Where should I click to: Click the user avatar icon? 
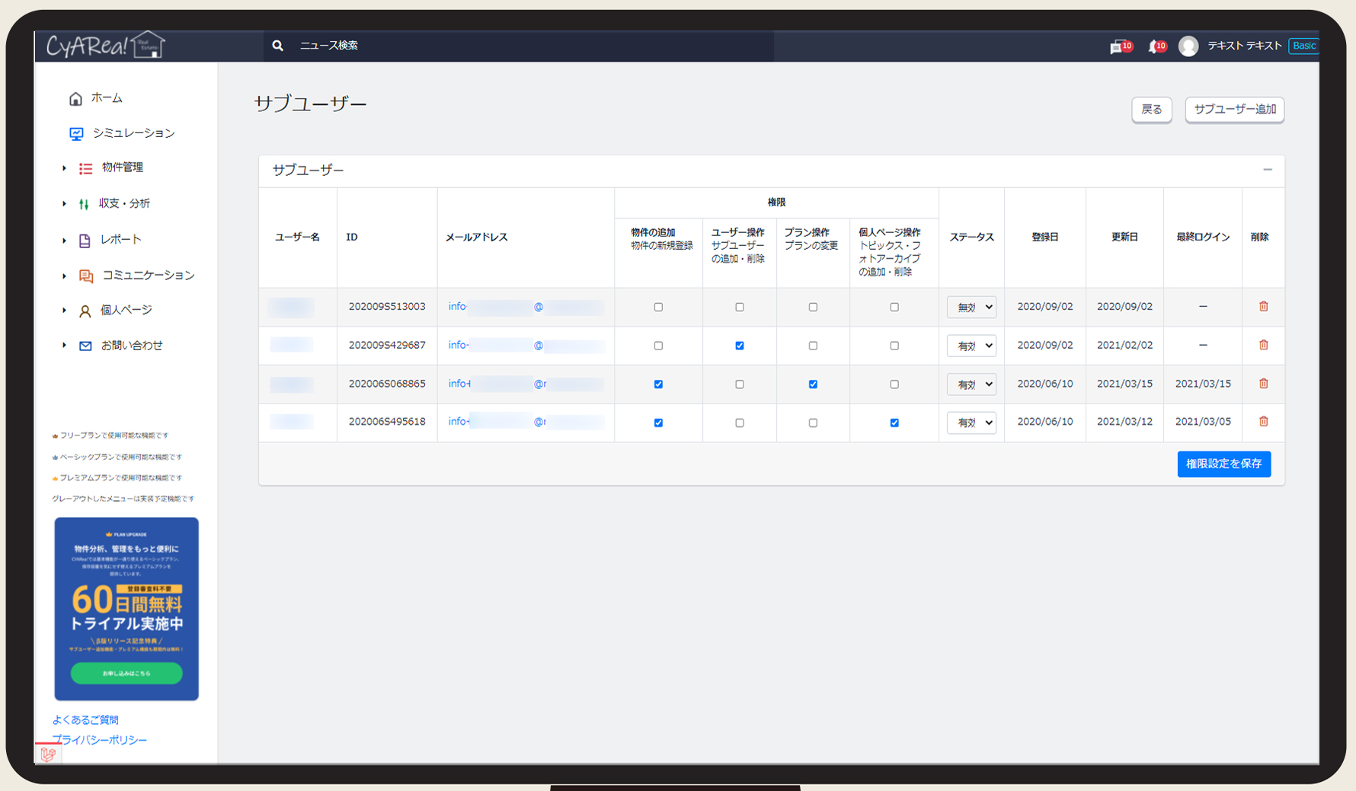tap(1188, 46)
